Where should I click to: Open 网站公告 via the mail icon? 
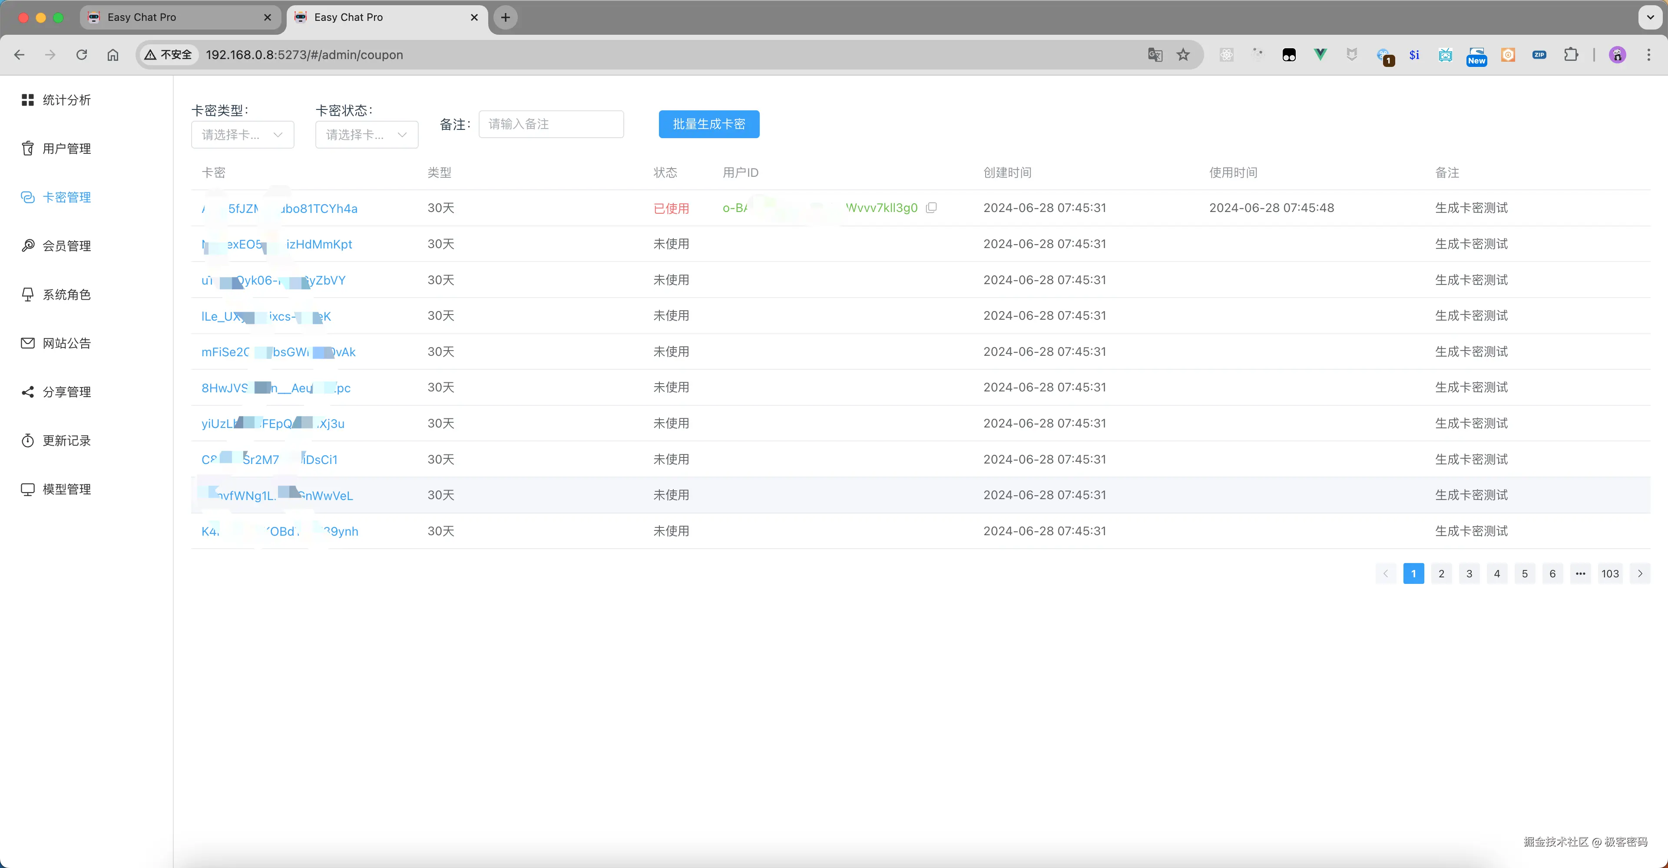click(27, 343)
